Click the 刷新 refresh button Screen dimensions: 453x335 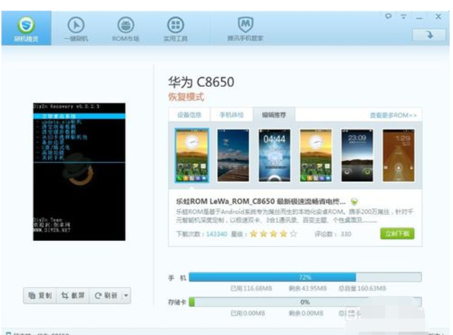(106, 296)
